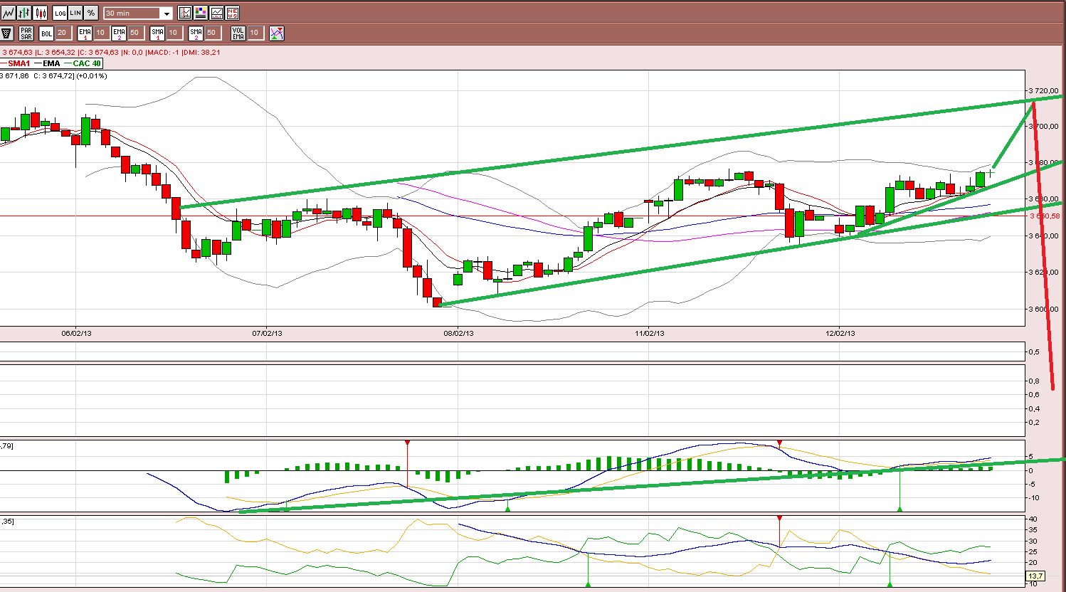The image size is (1066, 592).
Task: Toggle the VOL EMA indicator
Action: click(x=238, y=33)
